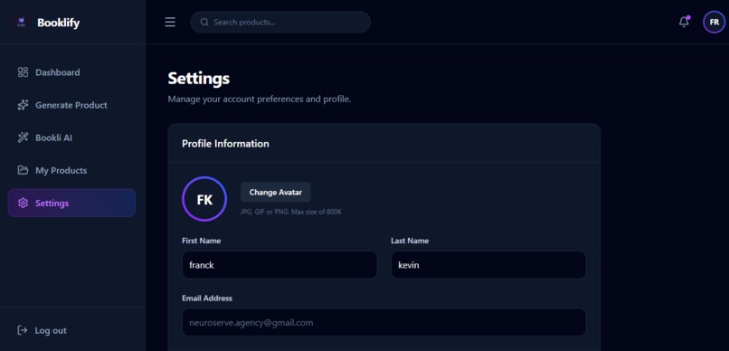Click 'JPG, GIF or PNG. Max size of 800K' hint
729x351 pixels.
click(291, 212)
